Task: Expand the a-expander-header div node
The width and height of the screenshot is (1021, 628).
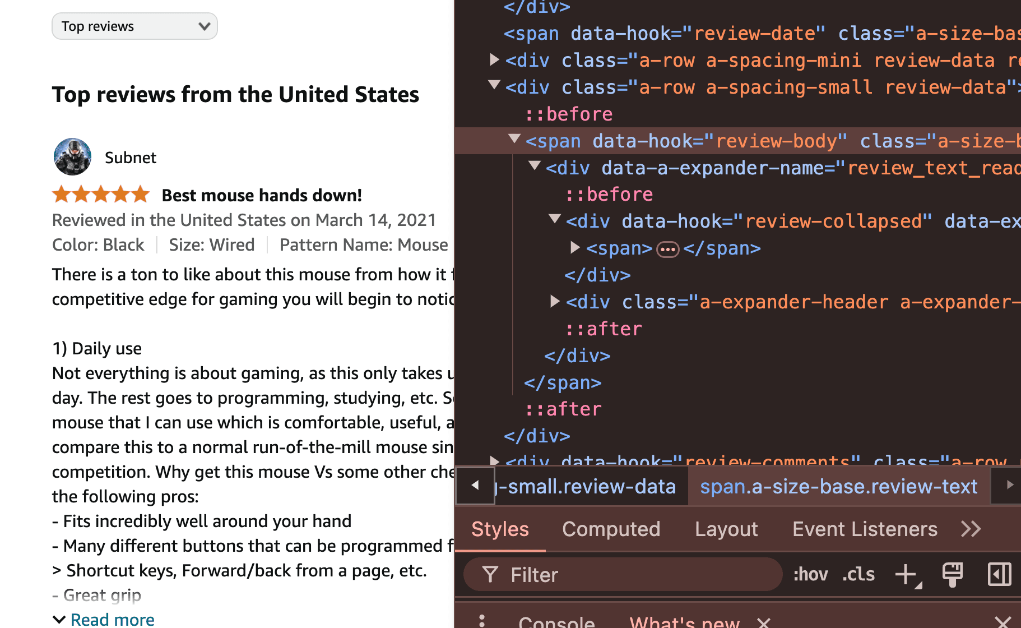Action: [555, 302]
